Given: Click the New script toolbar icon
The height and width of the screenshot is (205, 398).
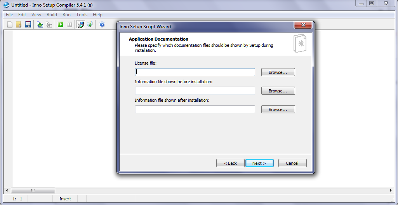Looking at the screenshot, I should pos(10,24).
